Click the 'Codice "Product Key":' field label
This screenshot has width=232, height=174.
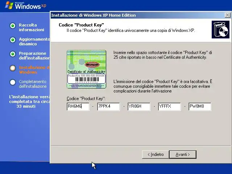click(x=86, y=99)
